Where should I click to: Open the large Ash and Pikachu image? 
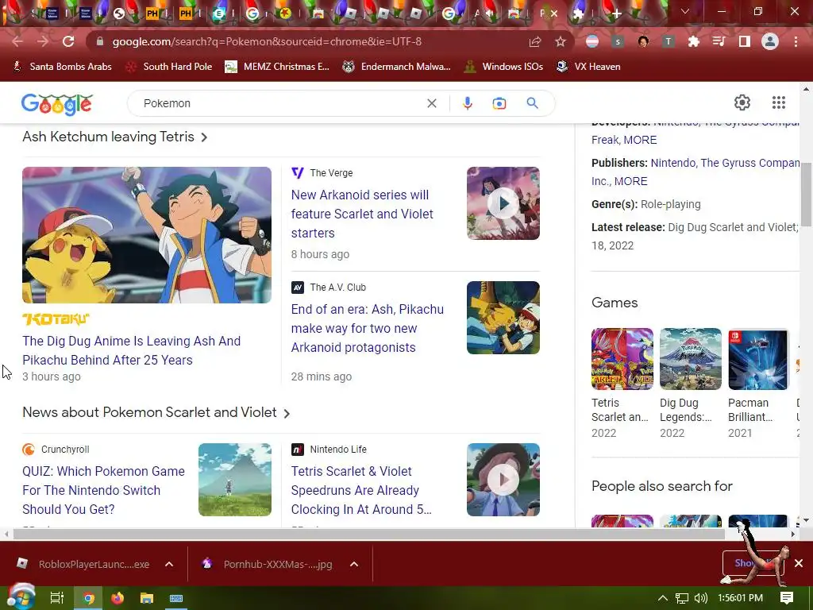pos(147,235)
